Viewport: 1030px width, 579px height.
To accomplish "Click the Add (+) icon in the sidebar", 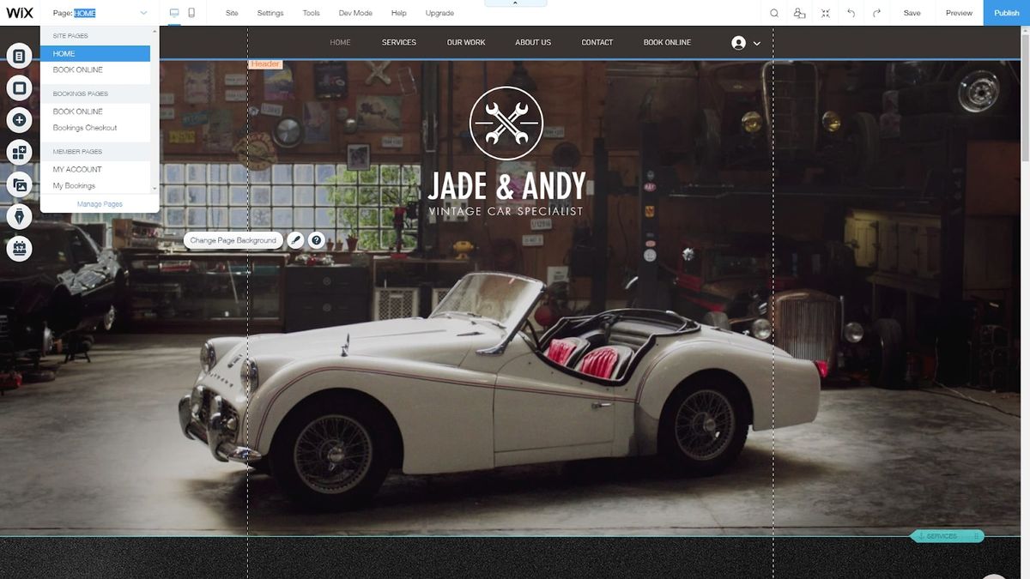I will pyautogui.click(x=19, y=119).
